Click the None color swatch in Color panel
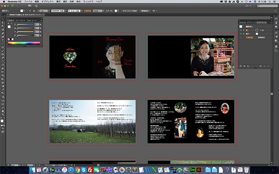This screenshot has width=279, height=174. pos(9,39)
